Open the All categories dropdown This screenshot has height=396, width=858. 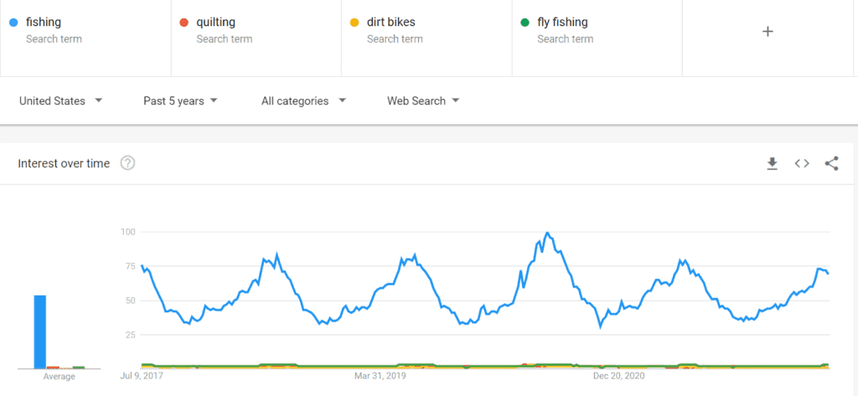pos(303,100)
